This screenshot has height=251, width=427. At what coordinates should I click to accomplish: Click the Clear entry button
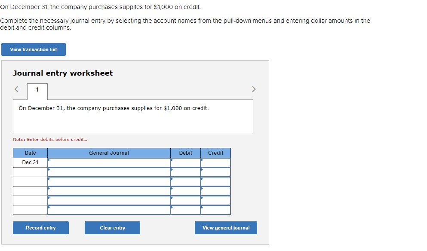coord(112,227)
